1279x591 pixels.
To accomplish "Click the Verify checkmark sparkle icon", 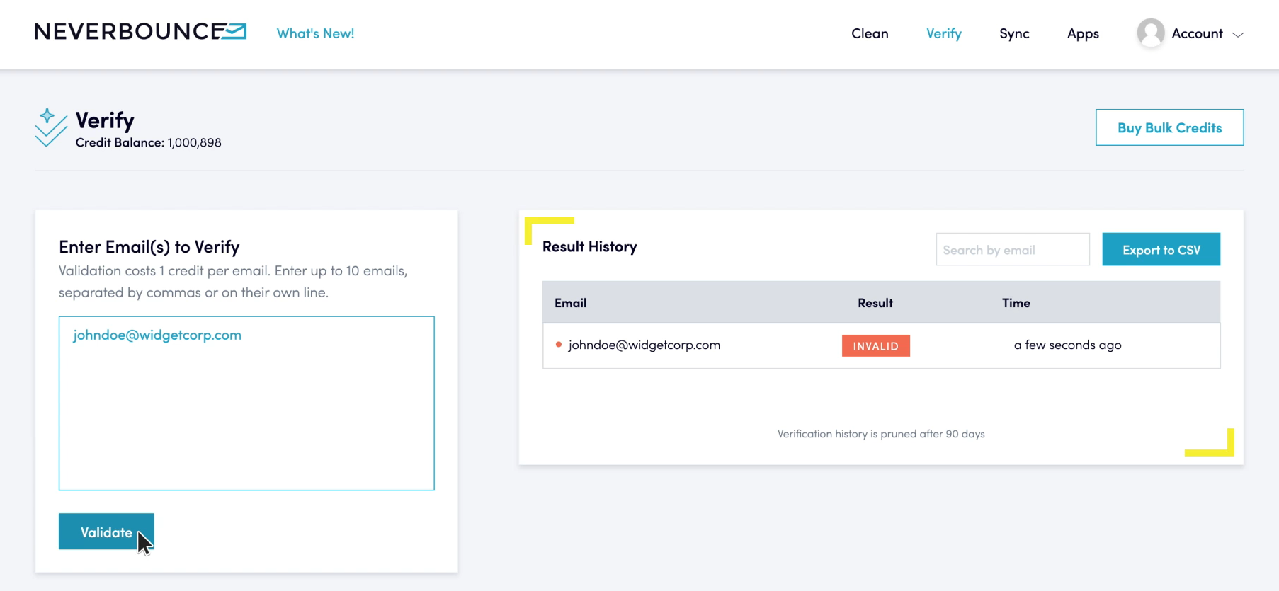I will (x=50, y=127).
